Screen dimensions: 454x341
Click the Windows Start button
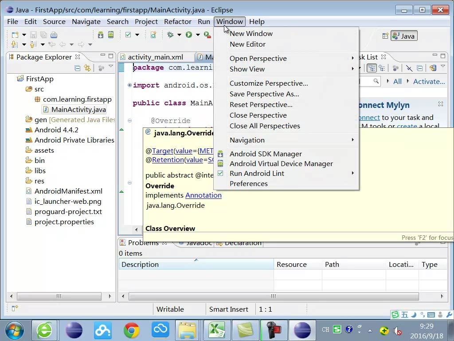click(x=15, y=330)
